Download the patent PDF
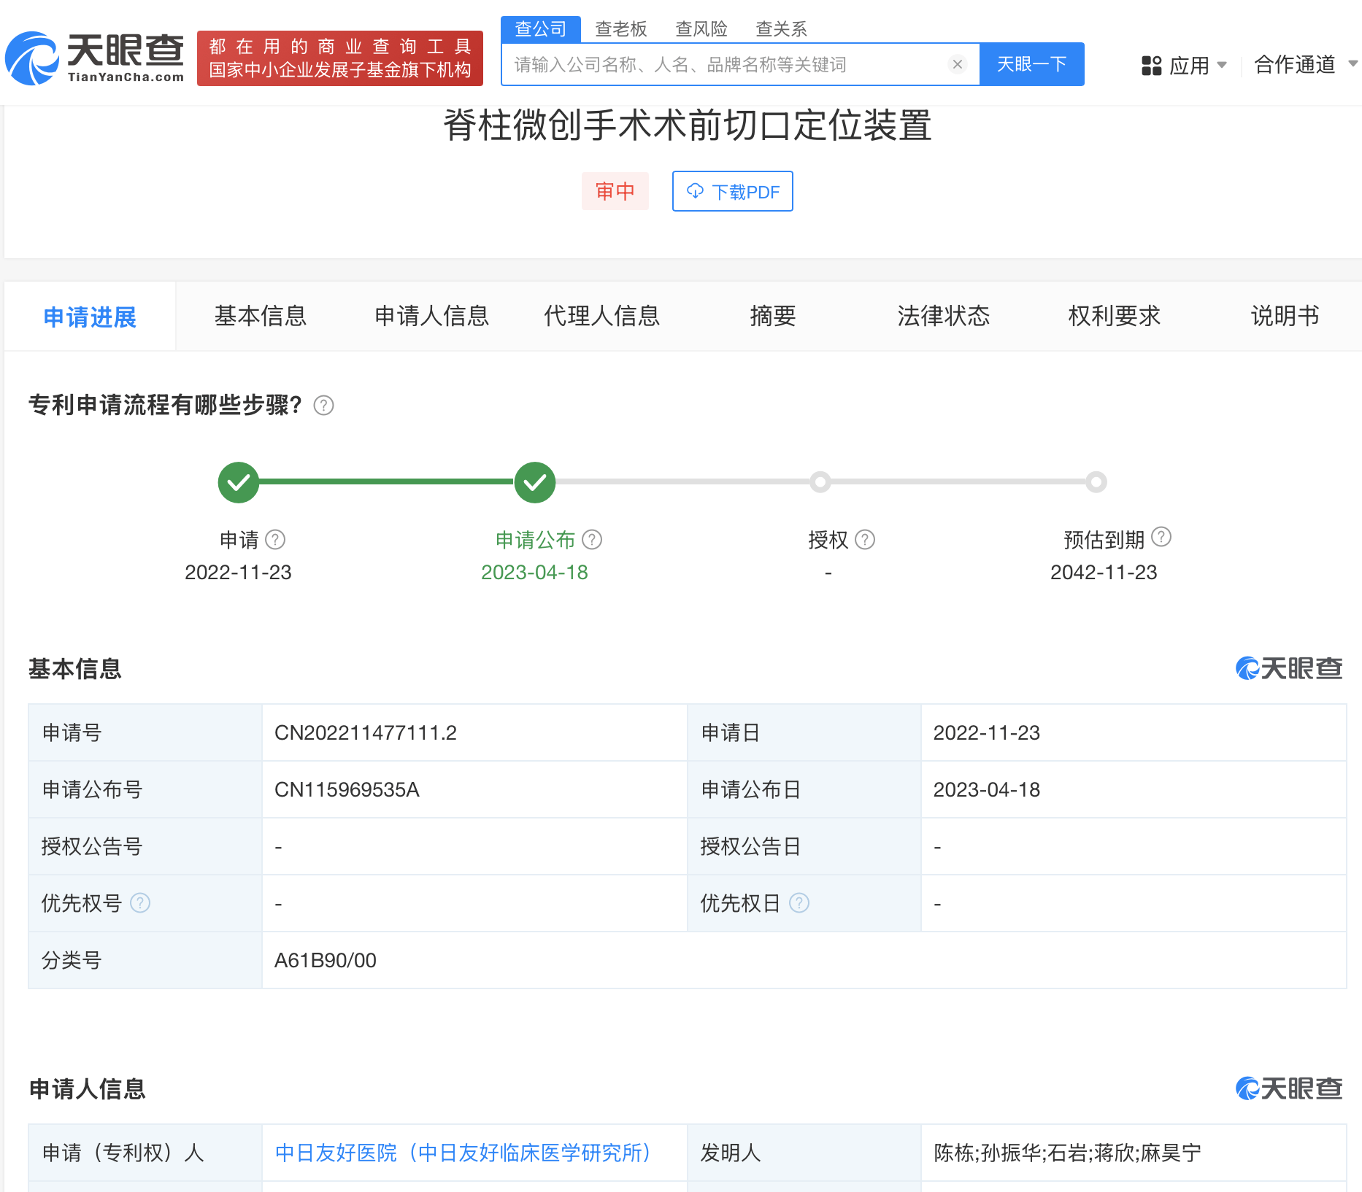This screenshot has width=1362, height=1192. click(732, 191)
